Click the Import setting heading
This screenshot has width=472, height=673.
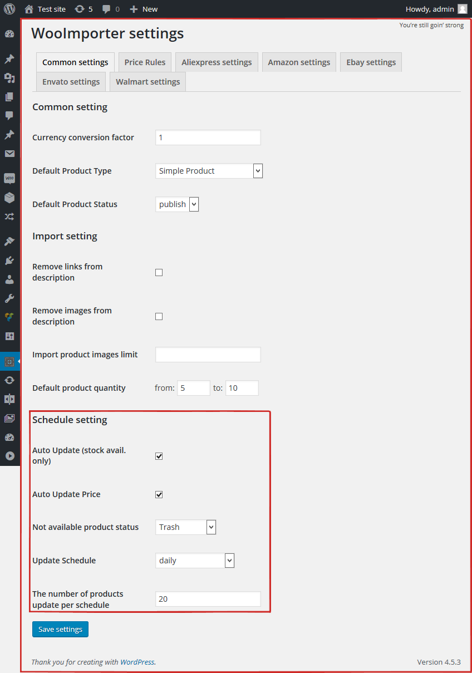click(x=65, y=236)
